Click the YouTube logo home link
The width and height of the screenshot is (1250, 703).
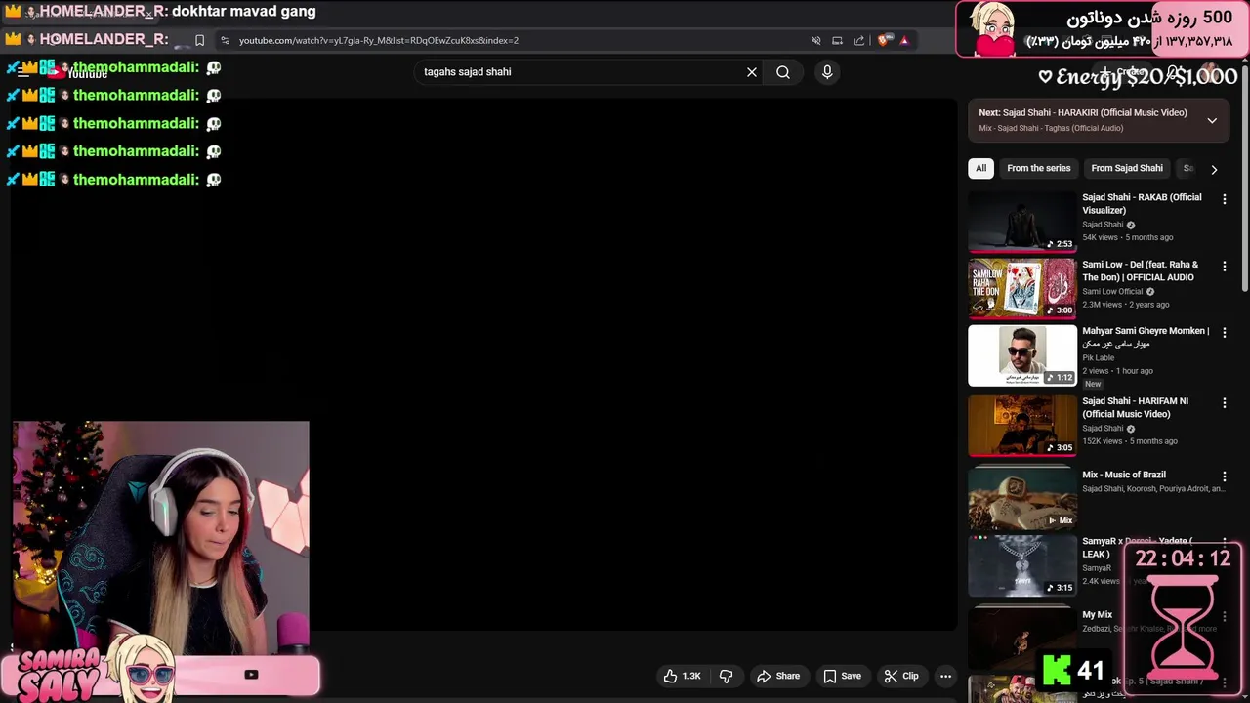click(78, 73)
